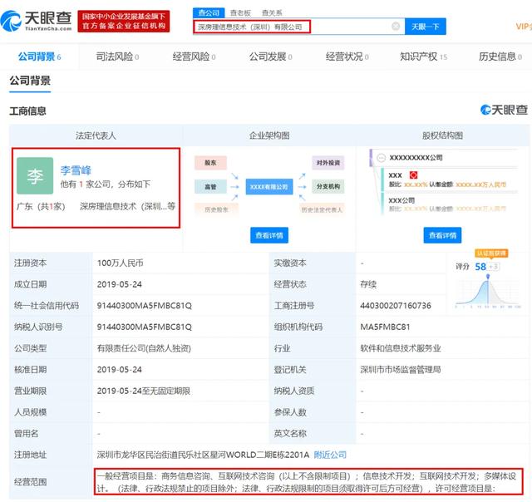Click the VIP link at top right

point(524,27)
